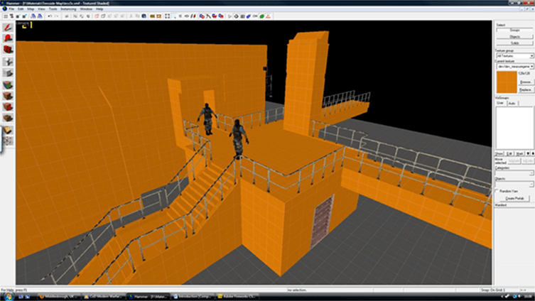The height and width of the screenshot is (301, 535).
Task: Click the Show button under VisGroups
Action: click(x=499, y=154)
